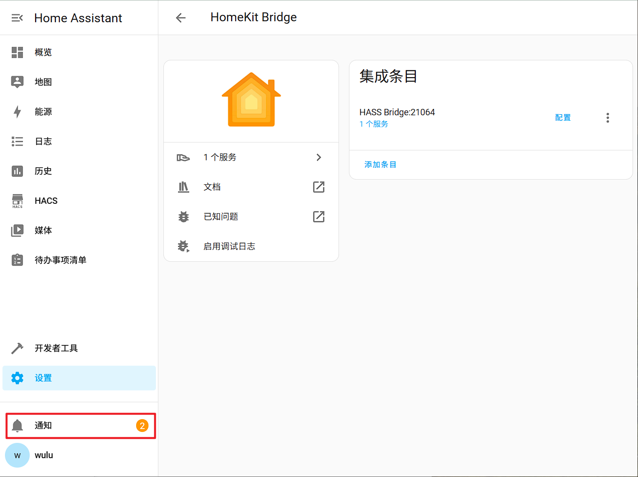Viewport: 638px width, 477px height.
Task: Click the service hand icon beside 1 个服务
Action: (x=184, y=157)
